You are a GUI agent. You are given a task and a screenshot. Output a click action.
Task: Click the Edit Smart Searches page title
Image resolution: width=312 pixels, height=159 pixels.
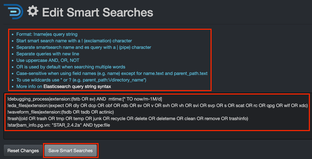pyautogui.click(x=98, y=11)
